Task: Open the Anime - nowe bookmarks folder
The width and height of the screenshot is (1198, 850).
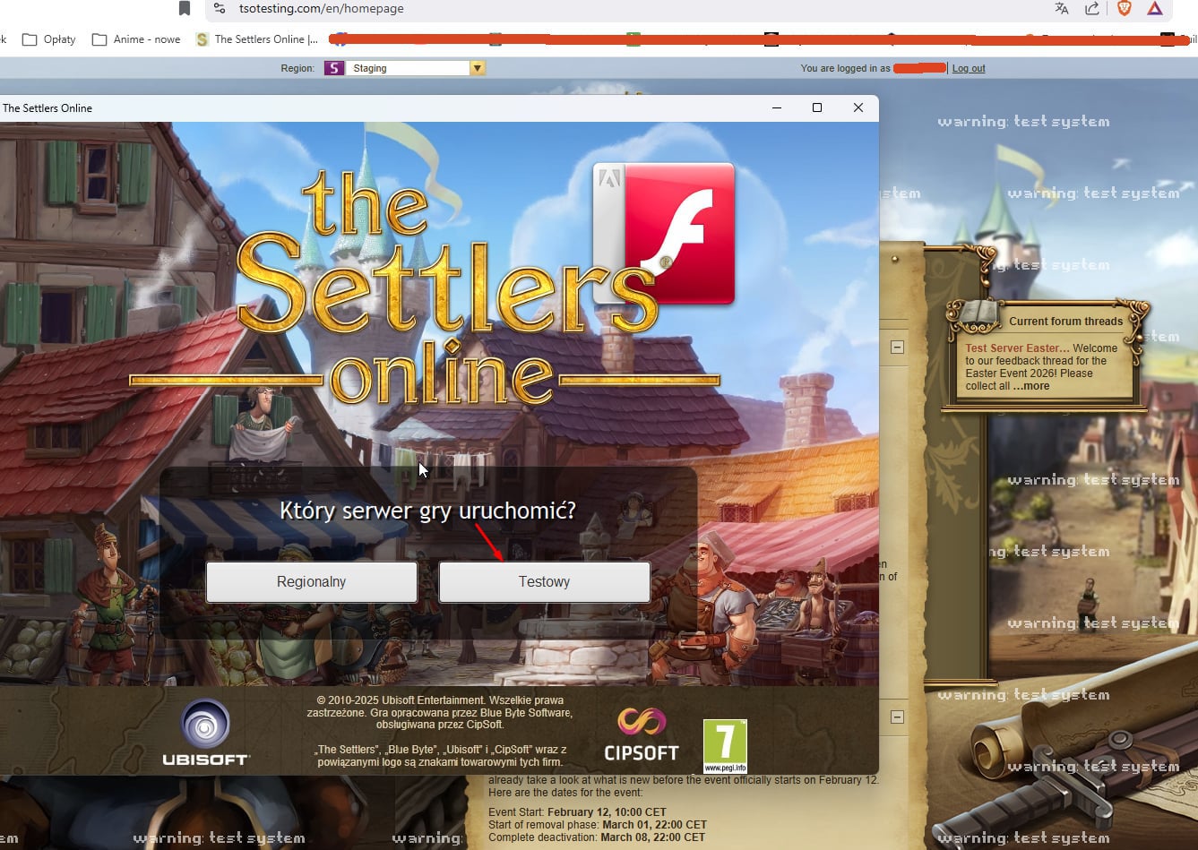Action: tap(135, 39)
